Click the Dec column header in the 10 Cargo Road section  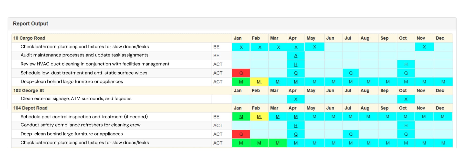440,38
